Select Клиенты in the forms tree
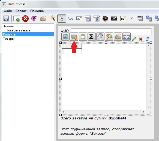 28,34
